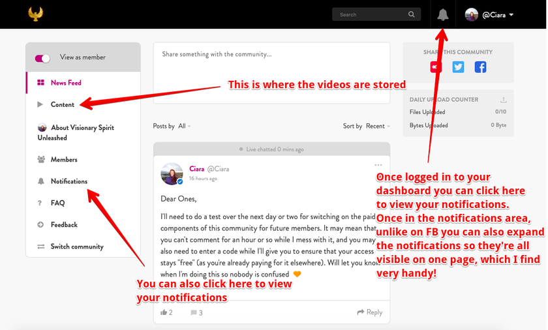Toggle the View as member switch
The height and width of the screenshot is (330, 548).
click(42, 58)
